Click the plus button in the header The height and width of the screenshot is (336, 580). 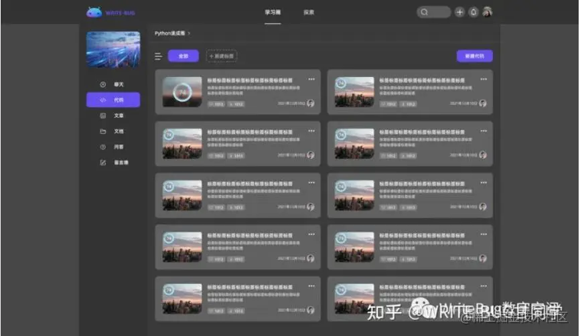(459, 12)
